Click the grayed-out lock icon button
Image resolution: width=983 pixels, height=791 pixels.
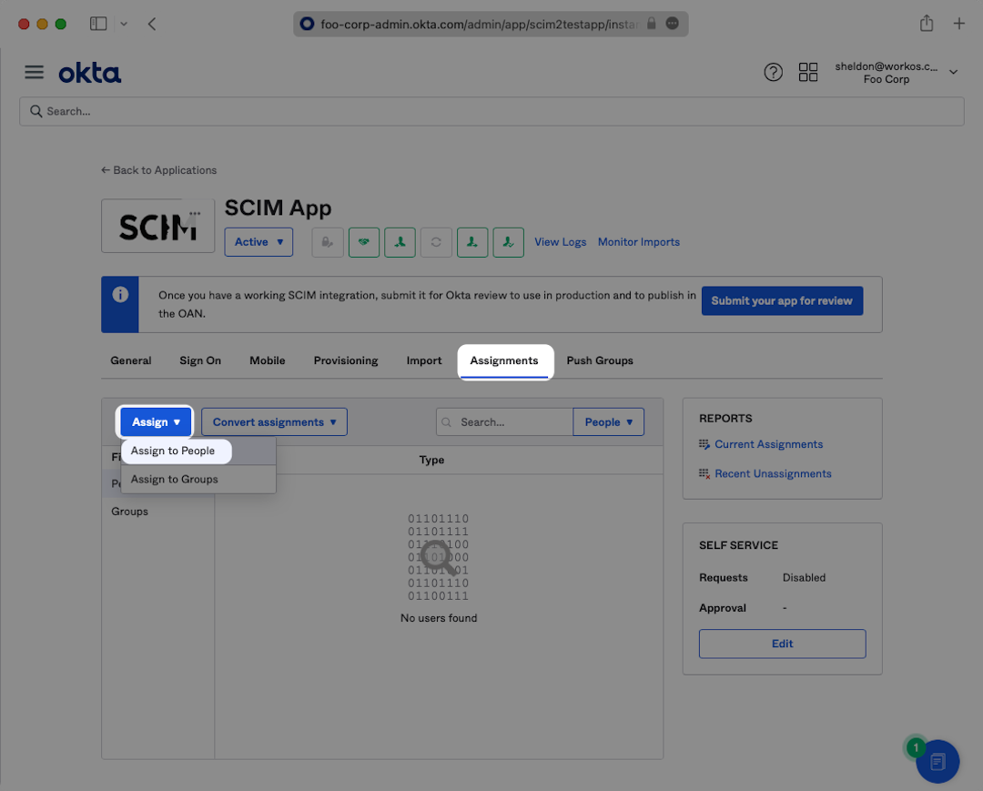(328, 242)
